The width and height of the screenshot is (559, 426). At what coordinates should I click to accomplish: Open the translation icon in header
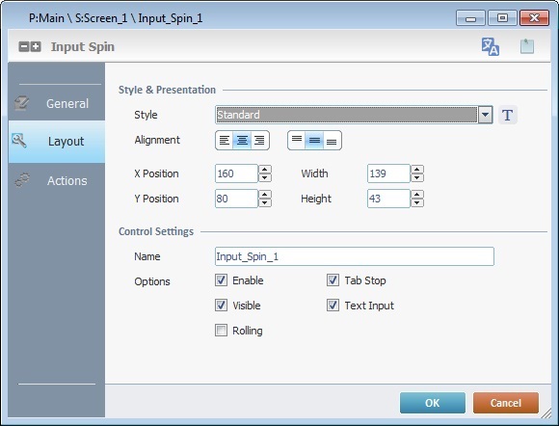(x=491, y=46)
